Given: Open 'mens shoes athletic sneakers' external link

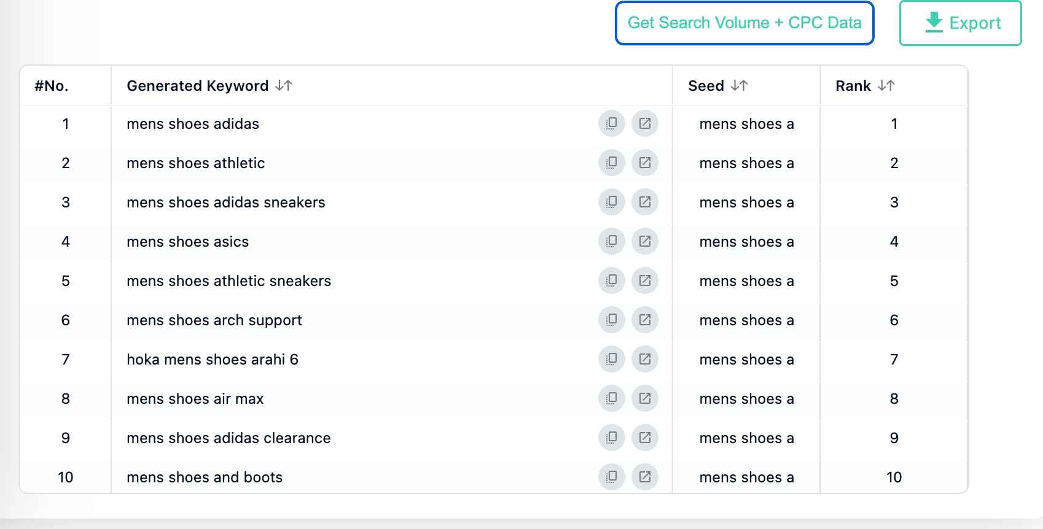Looking at the screenshot, I should 644,280.
